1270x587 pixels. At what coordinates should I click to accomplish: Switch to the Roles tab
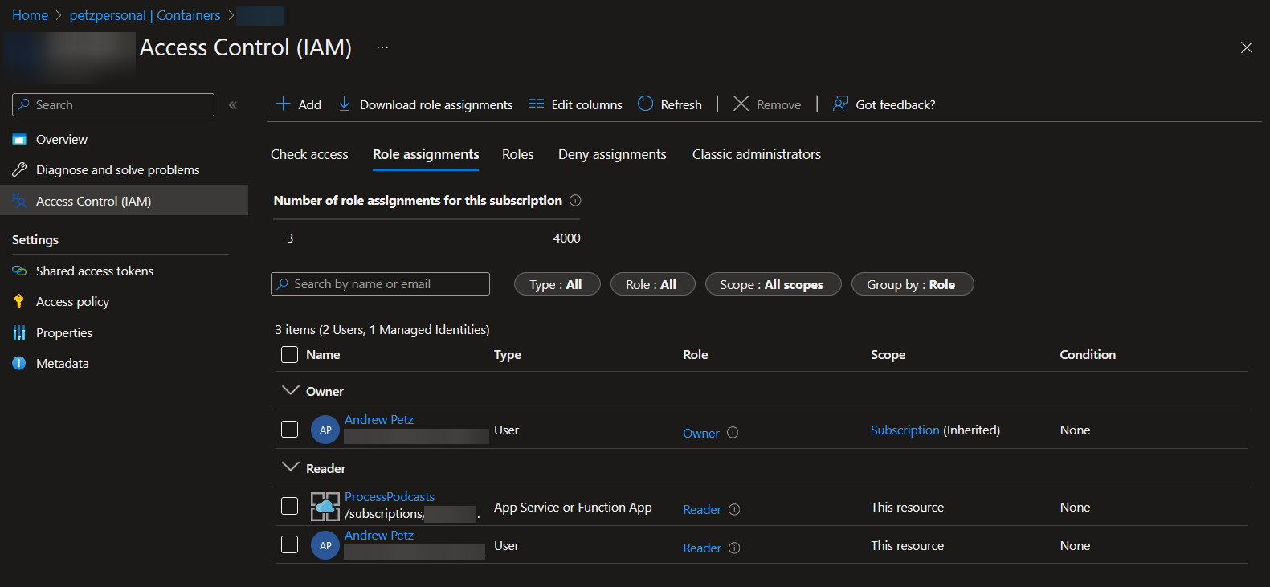pyautogui.click(x=518, y=154)
